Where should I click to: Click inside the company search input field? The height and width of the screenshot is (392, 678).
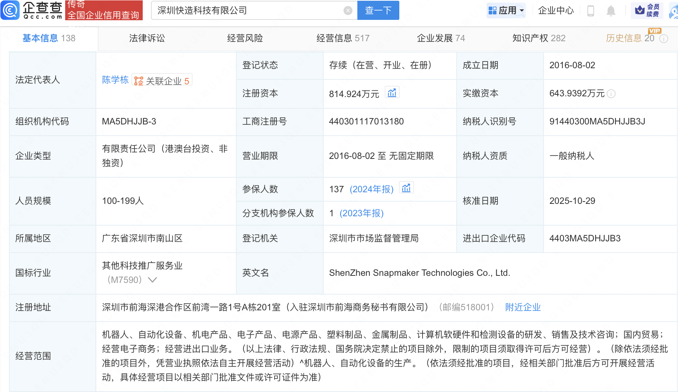coord(247,10)
